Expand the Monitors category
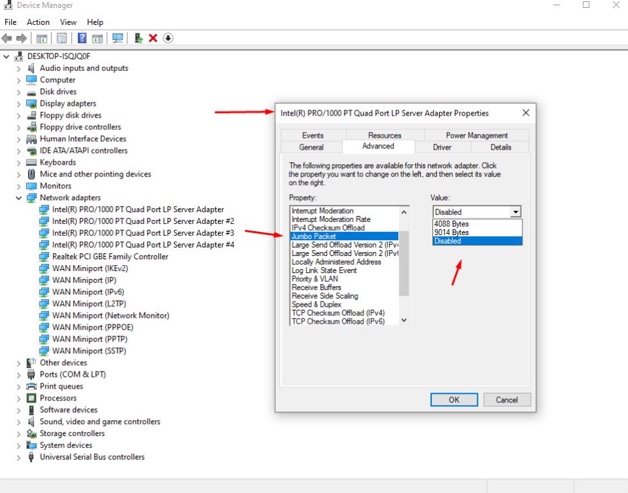This screenshot has width=628, height=493. (x=18, y=186)
